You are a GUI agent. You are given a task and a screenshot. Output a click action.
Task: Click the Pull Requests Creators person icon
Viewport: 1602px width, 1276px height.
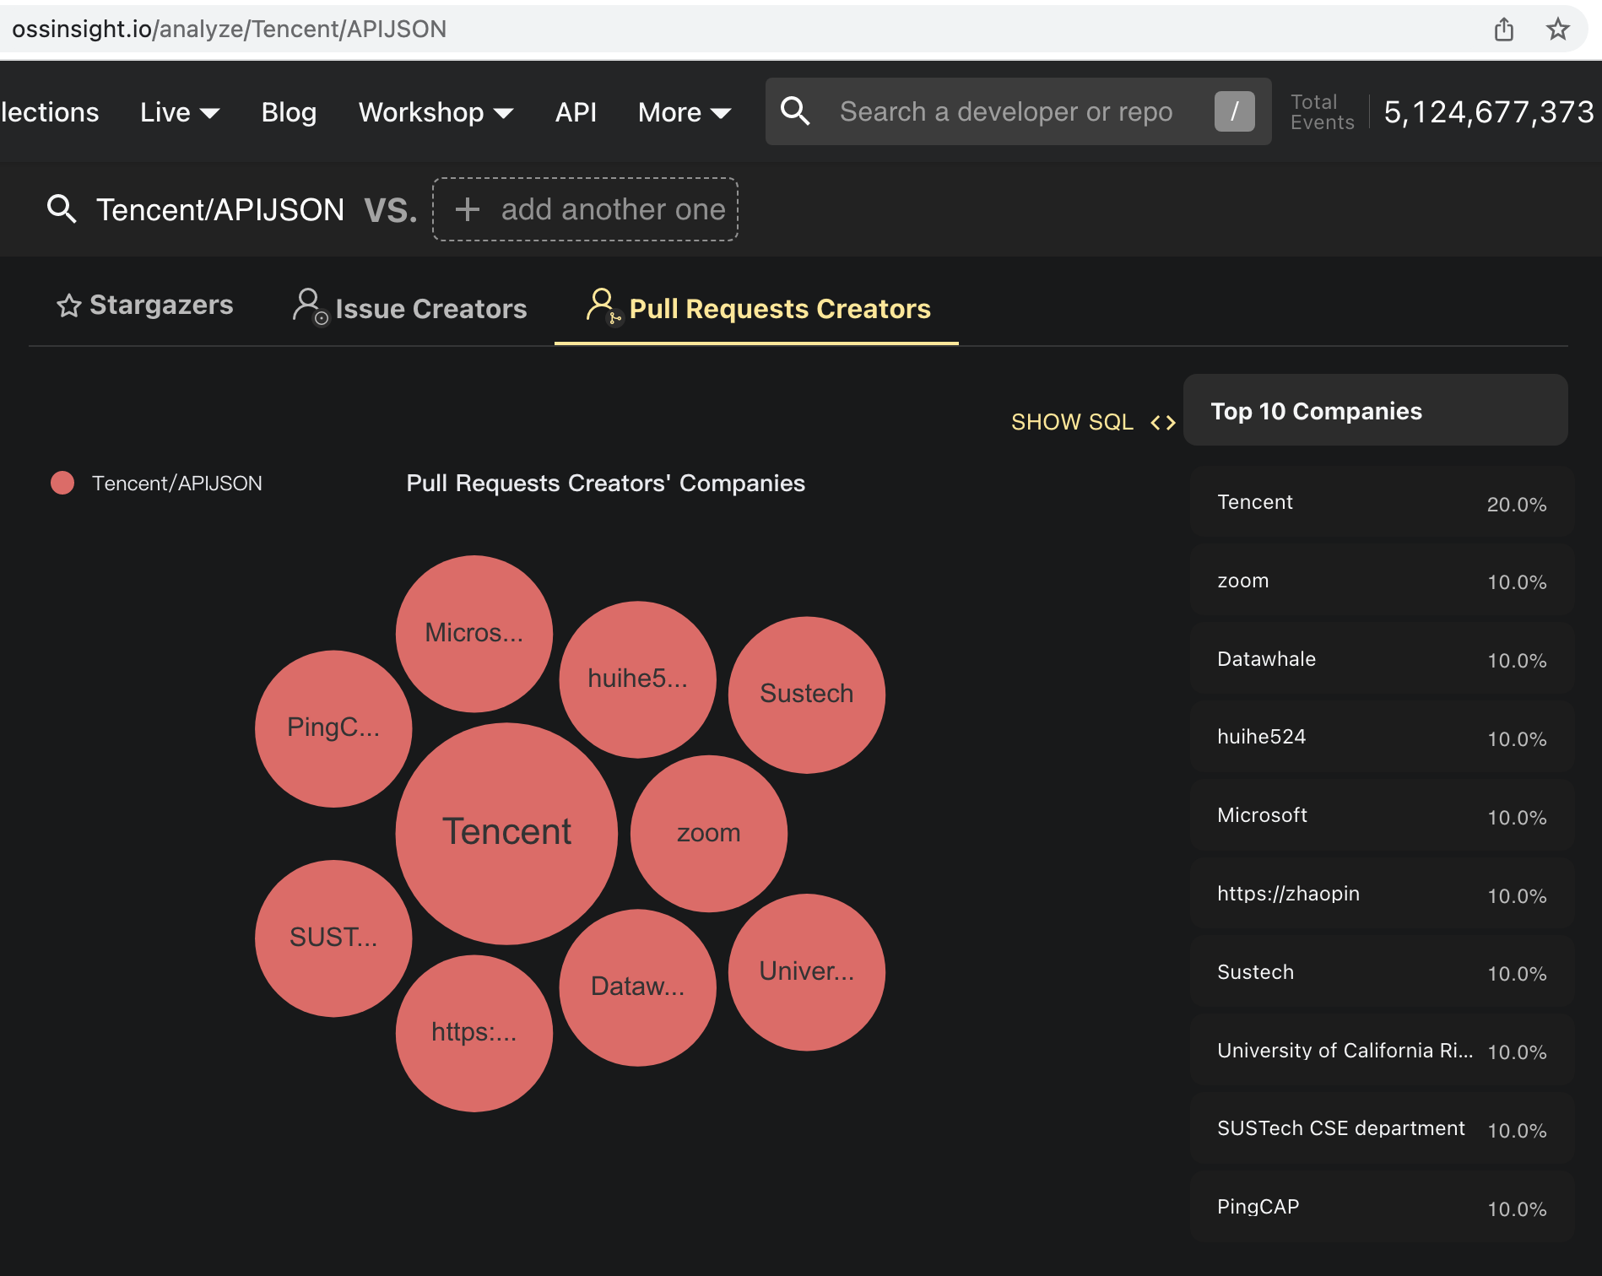(603, 306)
